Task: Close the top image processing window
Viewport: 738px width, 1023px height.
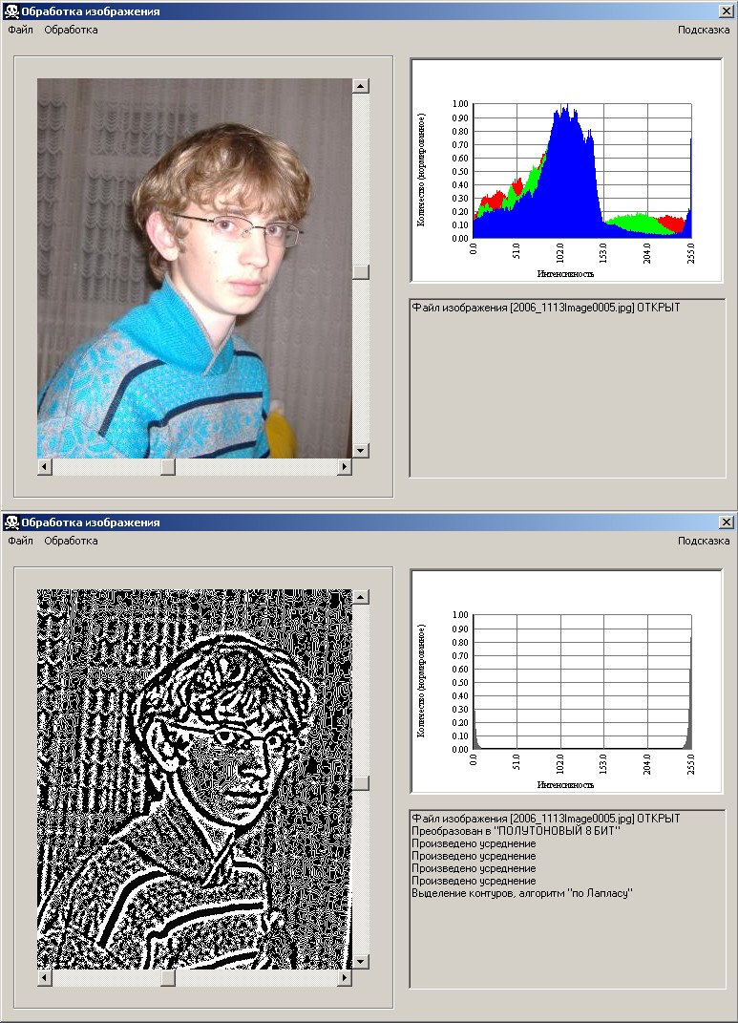Action: (x=726, y=11)
